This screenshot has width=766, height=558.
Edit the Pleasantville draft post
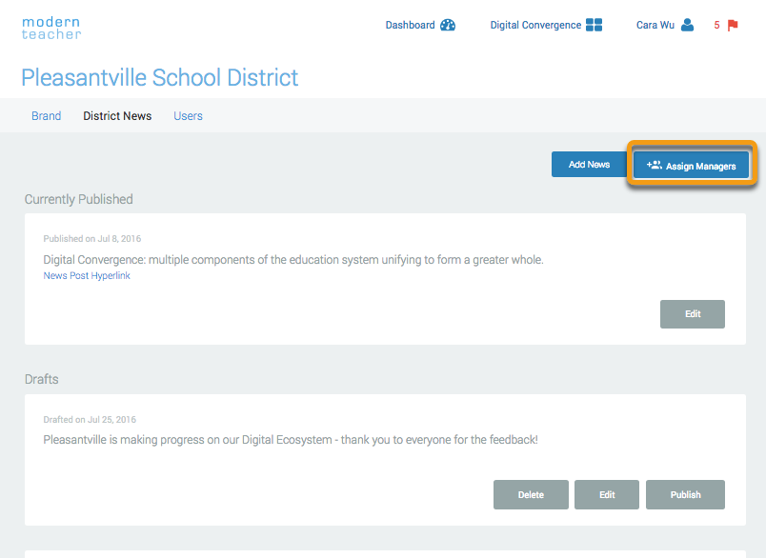coord(607,494)
